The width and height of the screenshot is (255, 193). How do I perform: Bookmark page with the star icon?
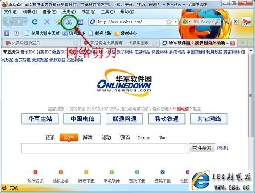point(169,22)
